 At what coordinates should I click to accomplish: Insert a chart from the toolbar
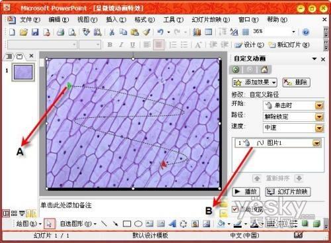click(197, 32)
